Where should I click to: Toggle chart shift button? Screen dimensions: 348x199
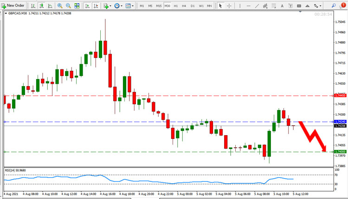tap(96, 6)
